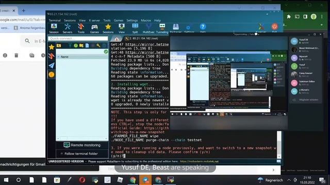Open a new Chrome tab with plus button

click(23, 10)
